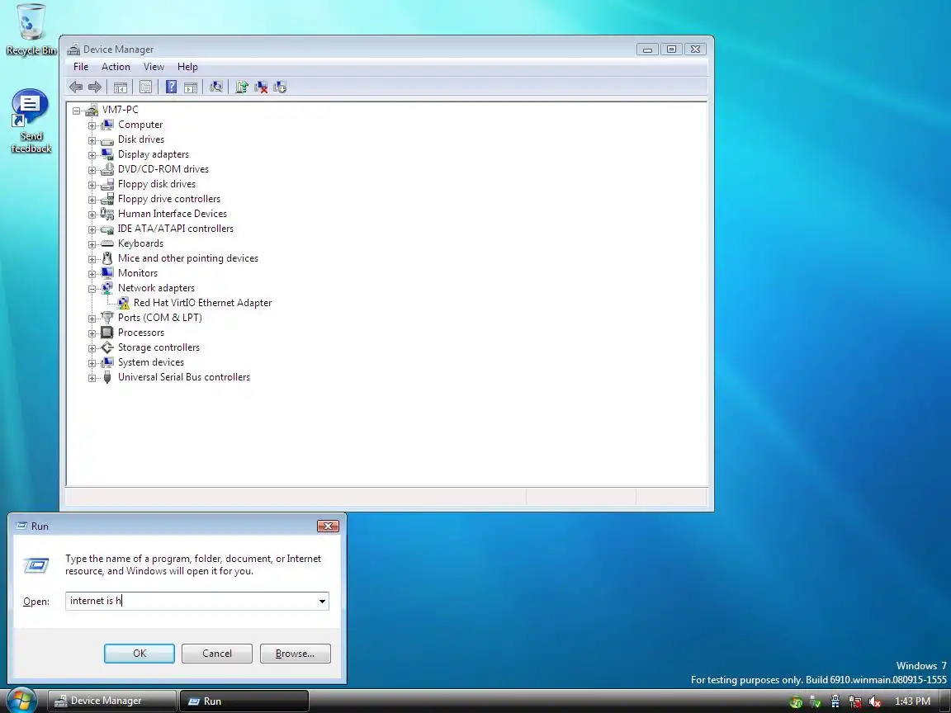Select the Mice and other pointing devices icon
This screenshot has width=951, height=713.
[x=107, y=258]
